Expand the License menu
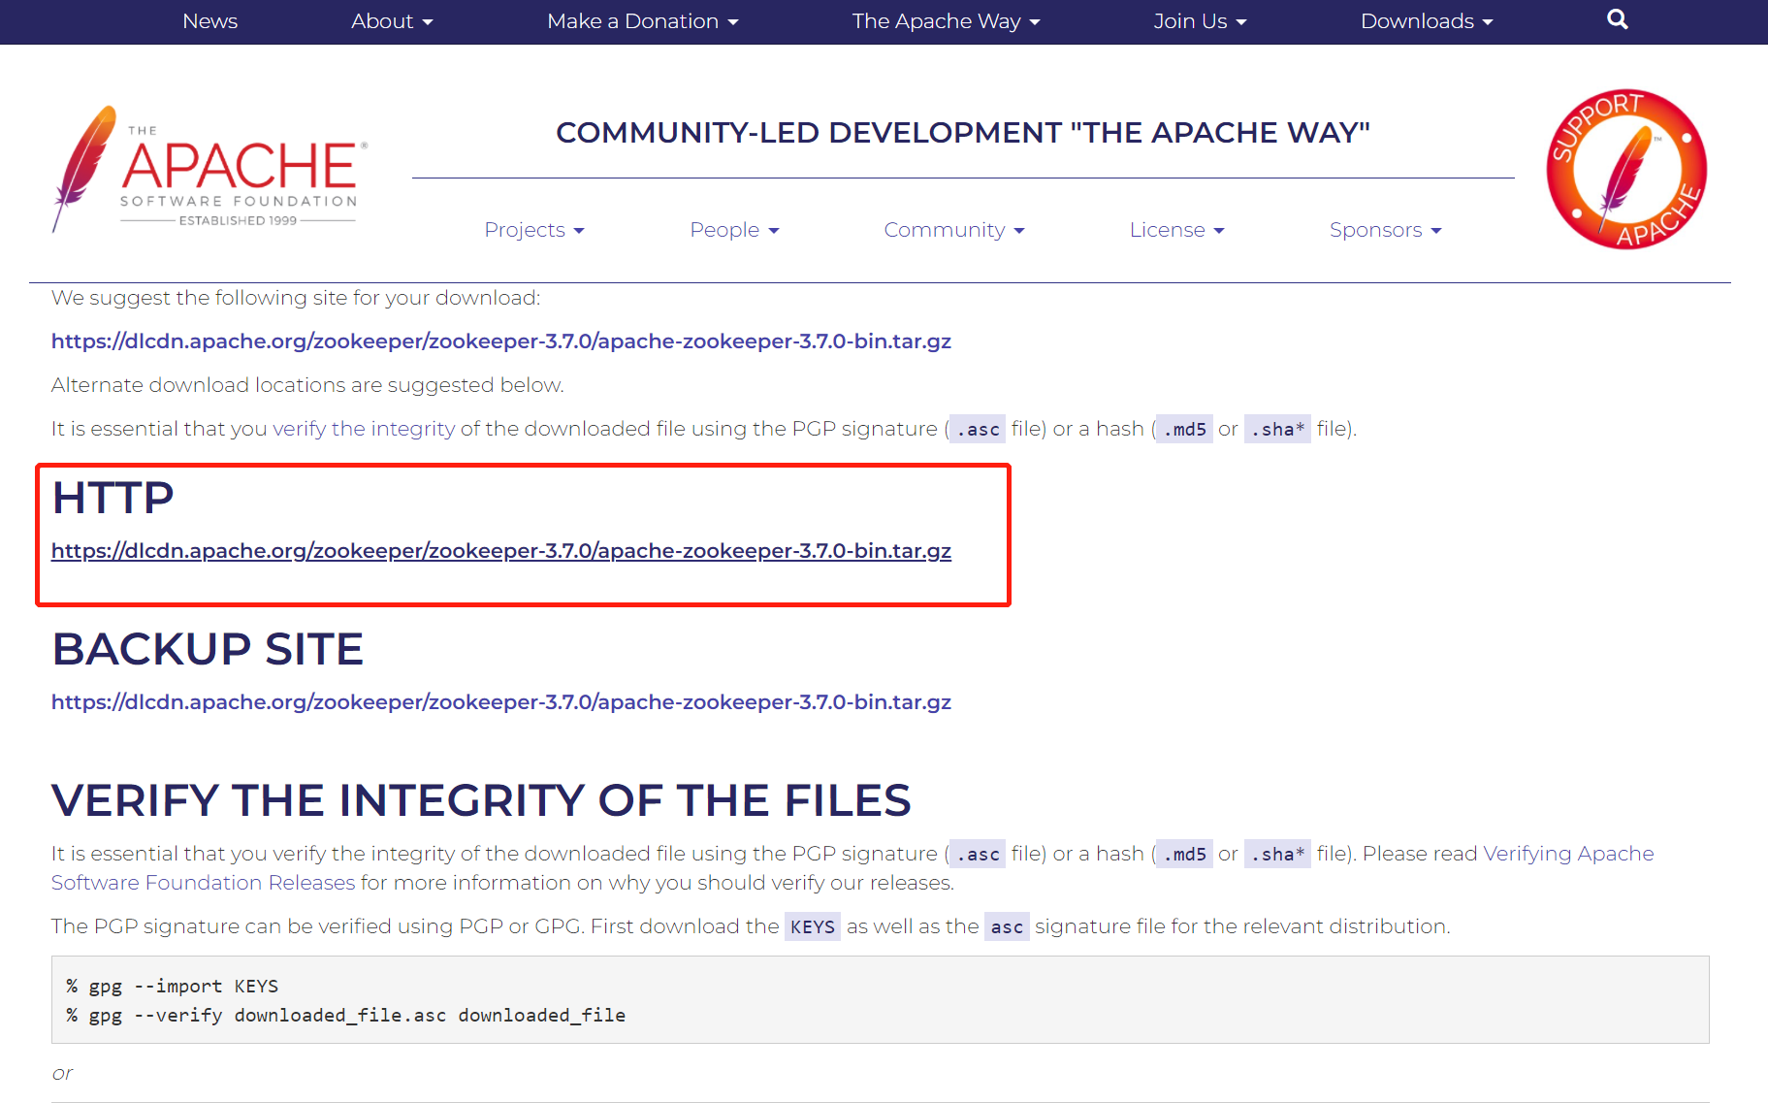1768x1103 pixels. (x=1176, y=230)
